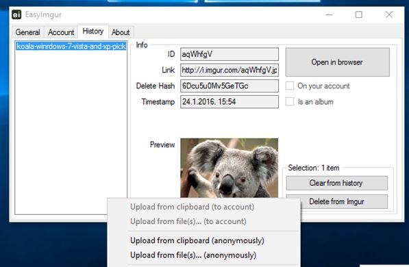Minimize the EasyImgur window

click(x=329, y=14)
